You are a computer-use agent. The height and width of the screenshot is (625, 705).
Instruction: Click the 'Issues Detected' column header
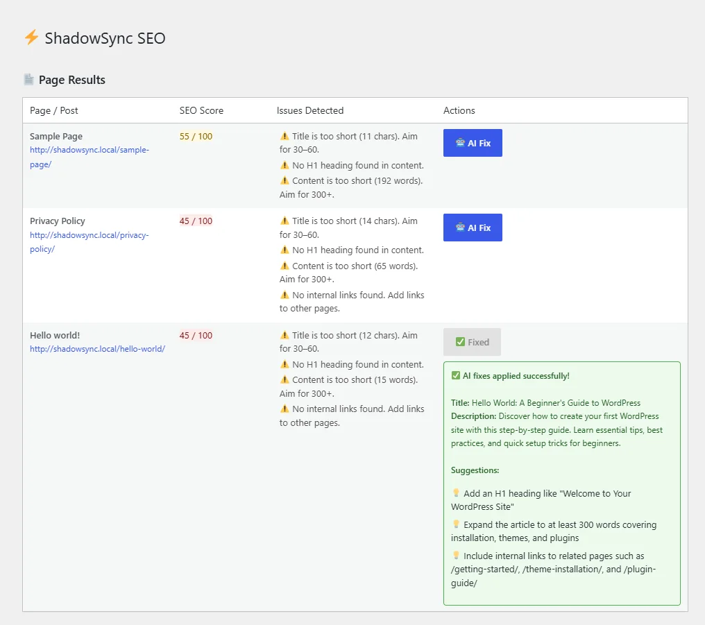pos(309,110)
